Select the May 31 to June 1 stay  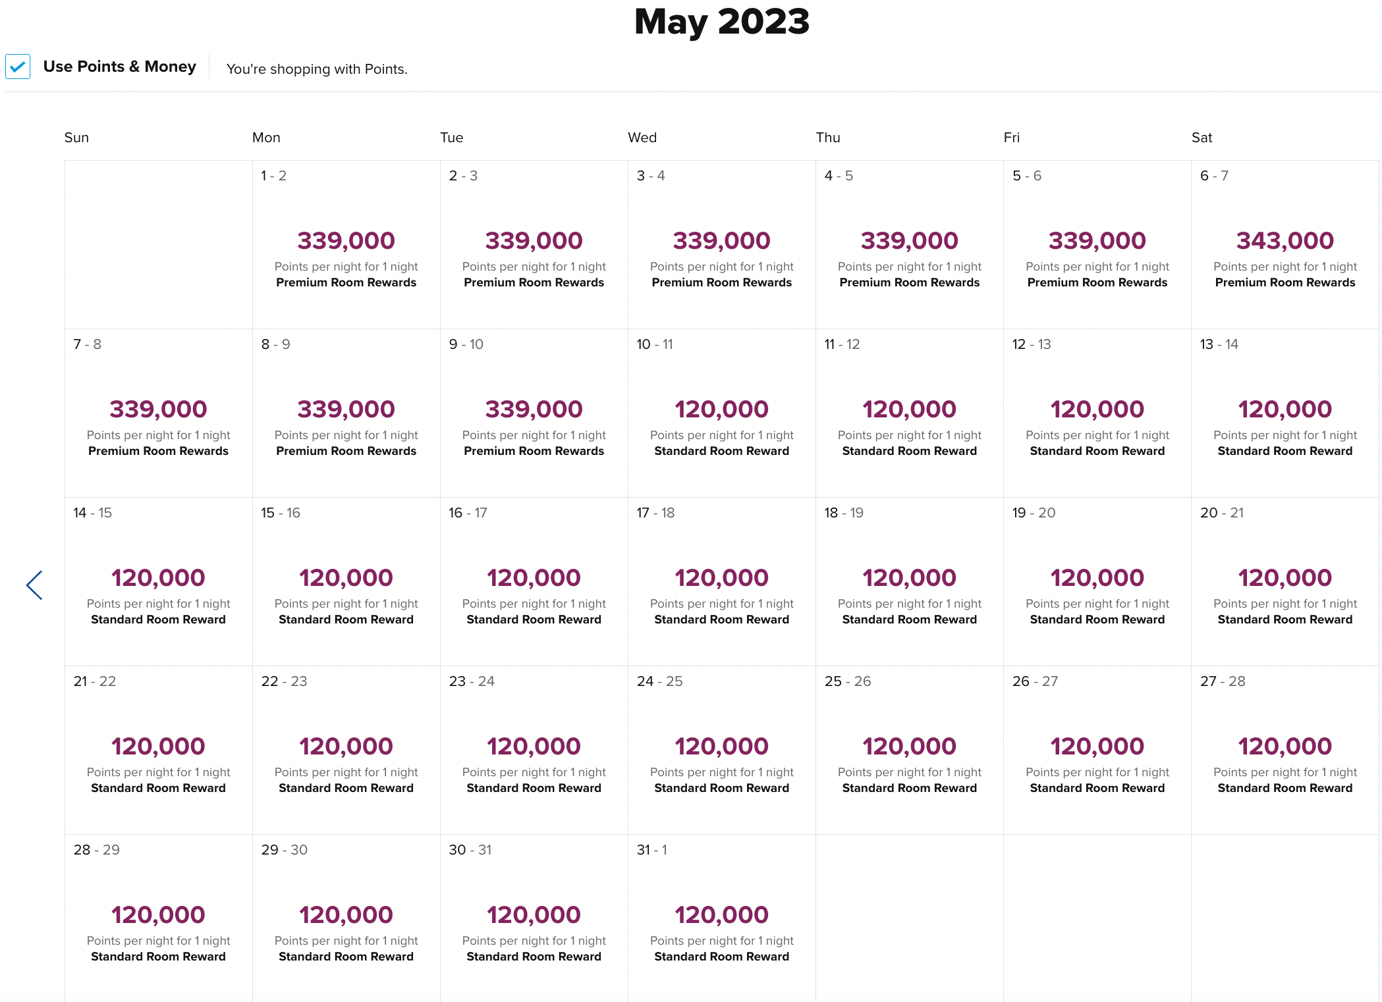click(721, 919)
